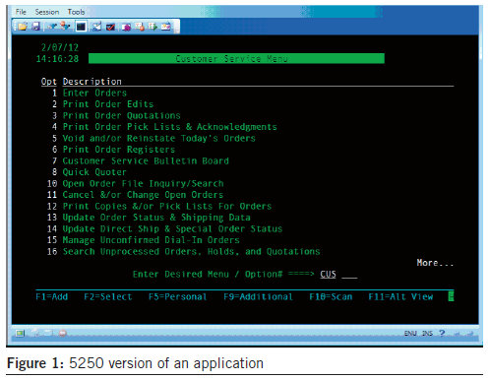Click the 2/07/12 date display

click(x=60, y=47)
